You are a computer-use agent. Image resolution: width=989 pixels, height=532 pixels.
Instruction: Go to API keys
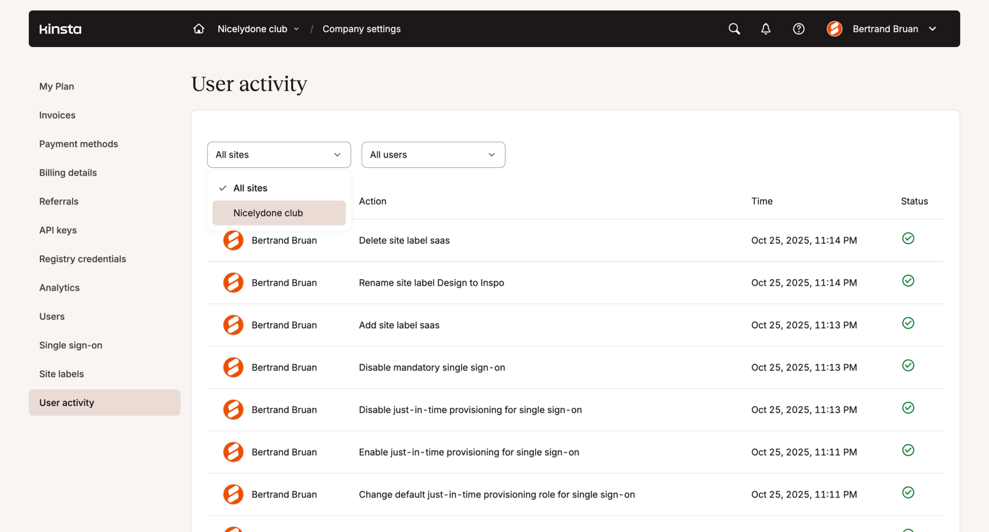[58, 230]
